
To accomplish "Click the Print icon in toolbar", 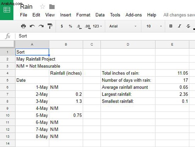I will coord(23,26).
